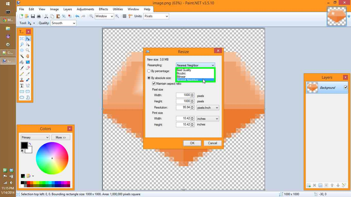The width and height of the screenshot is (351, 197).
Task: Select the Move Selected Pixels tool
Action: pyautogui.click(x=28, y=39)
